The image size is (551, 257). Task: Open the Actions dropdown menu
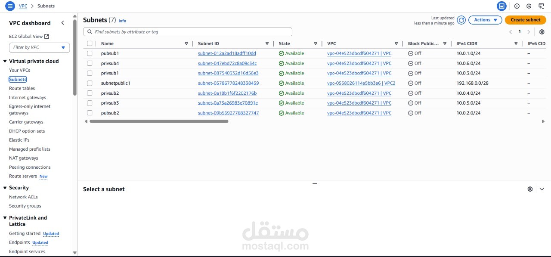tap(485, 20)
